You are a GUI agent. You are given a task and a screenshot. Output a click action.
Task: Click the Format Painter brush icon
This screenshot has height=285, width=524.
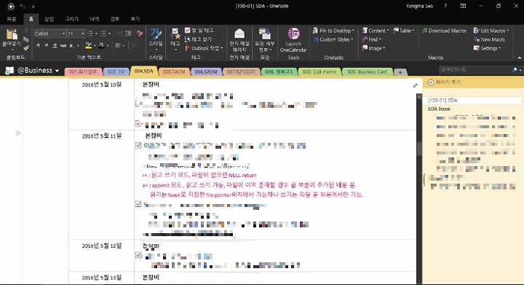click(26, 49)
